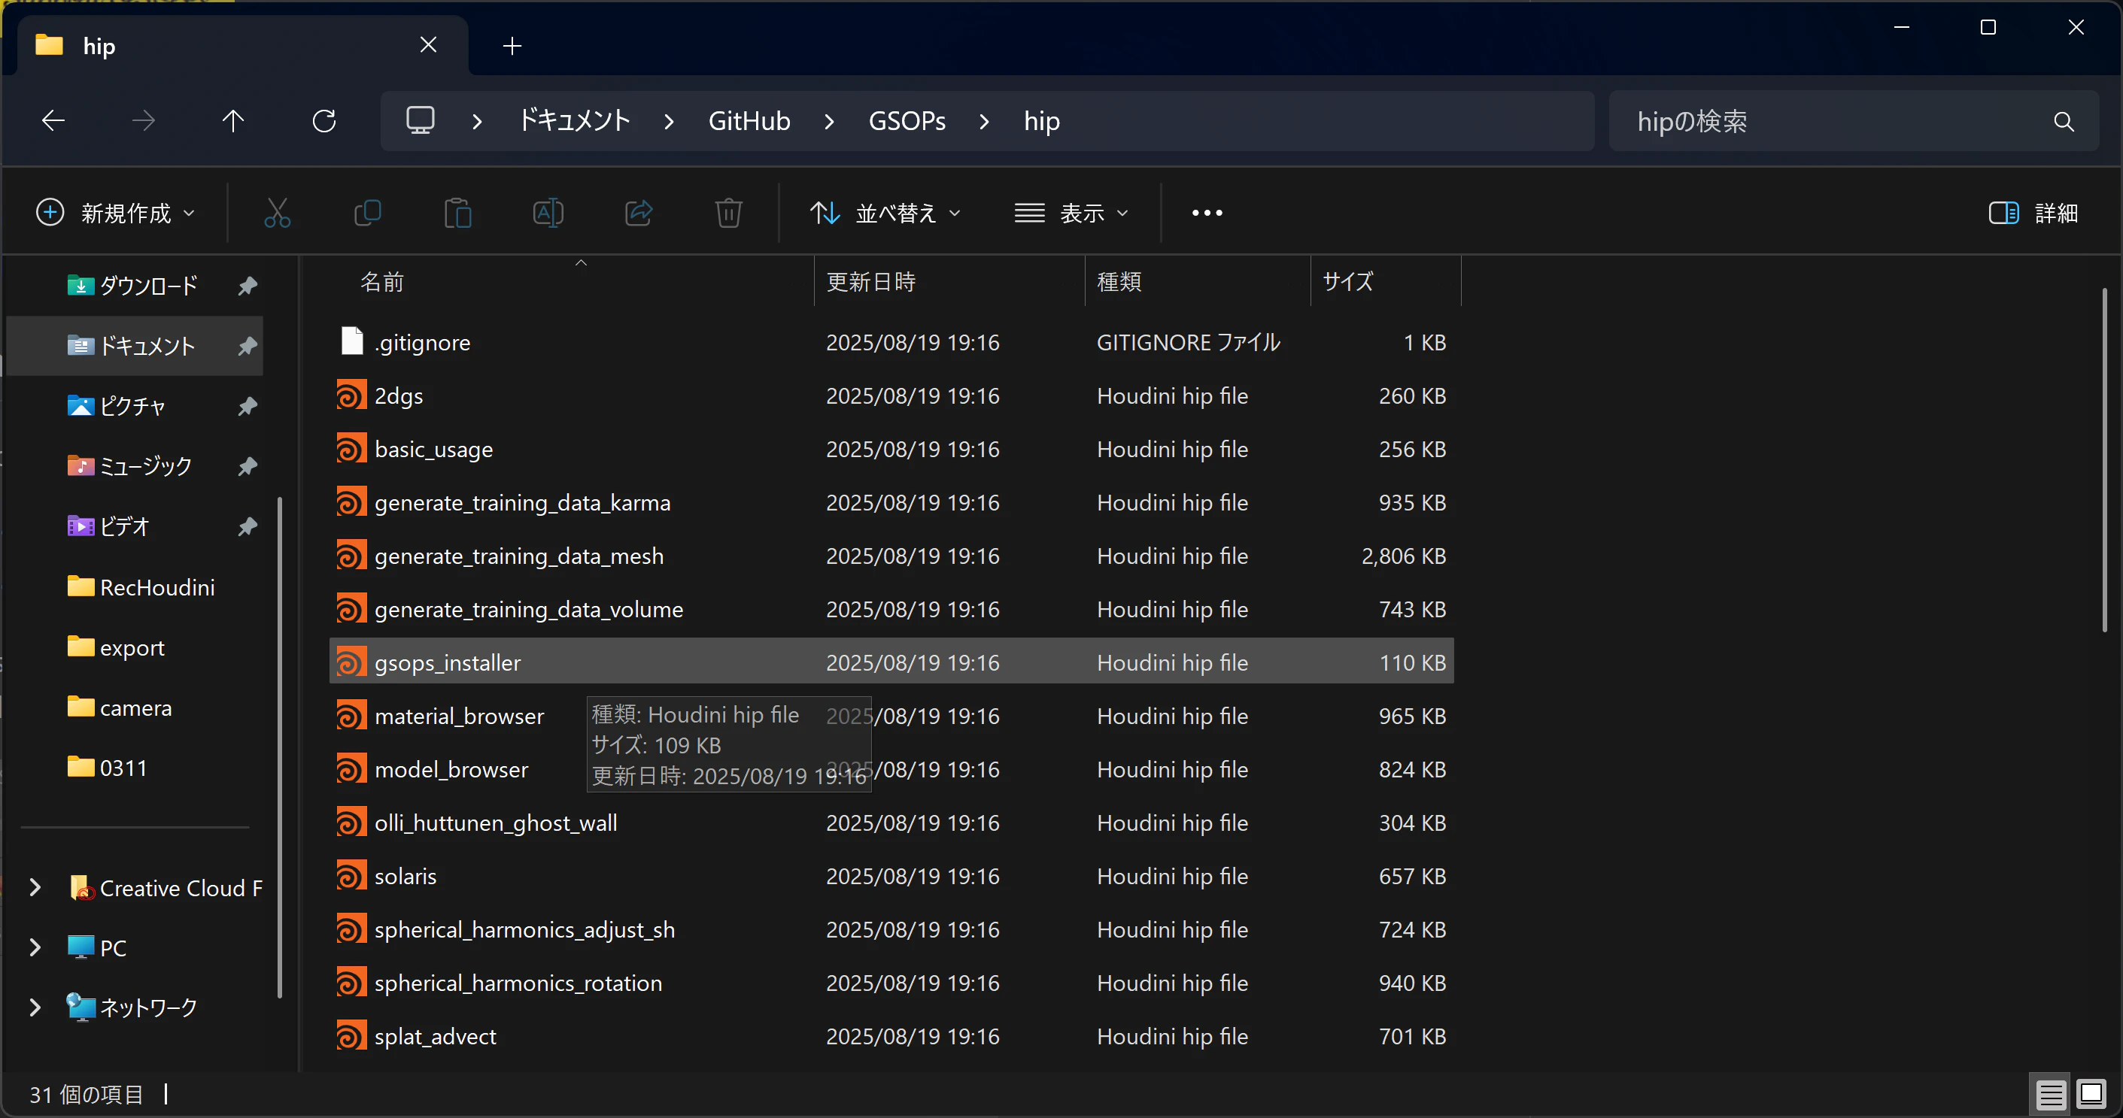Click the Paste clipboard icon
This screenshot has width=2123, height=1118.
[x=457, y=214]
